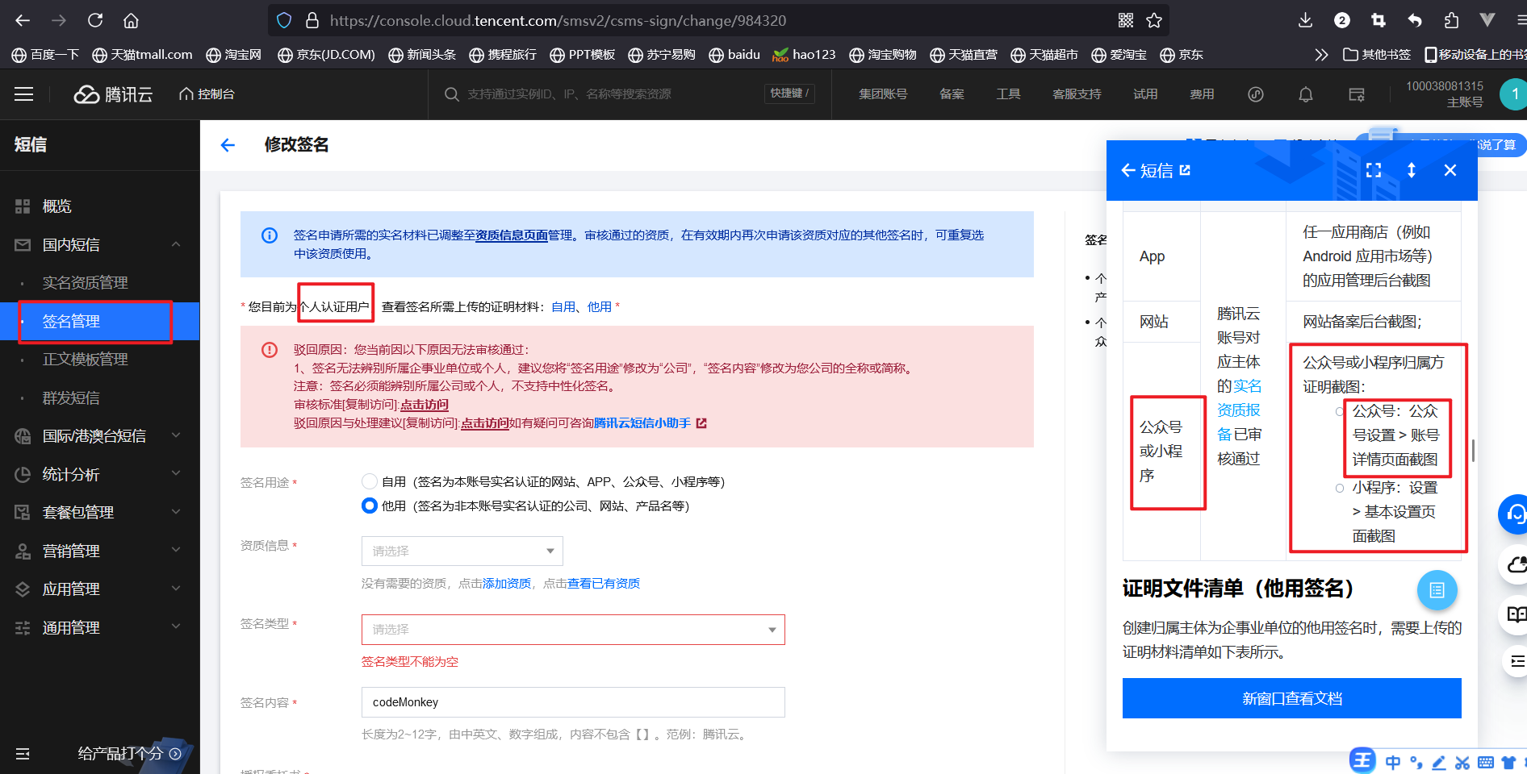Focus the 签名内容 input with codeMonkey
This screenshot has height=774, width=1527.
[573, 702]
